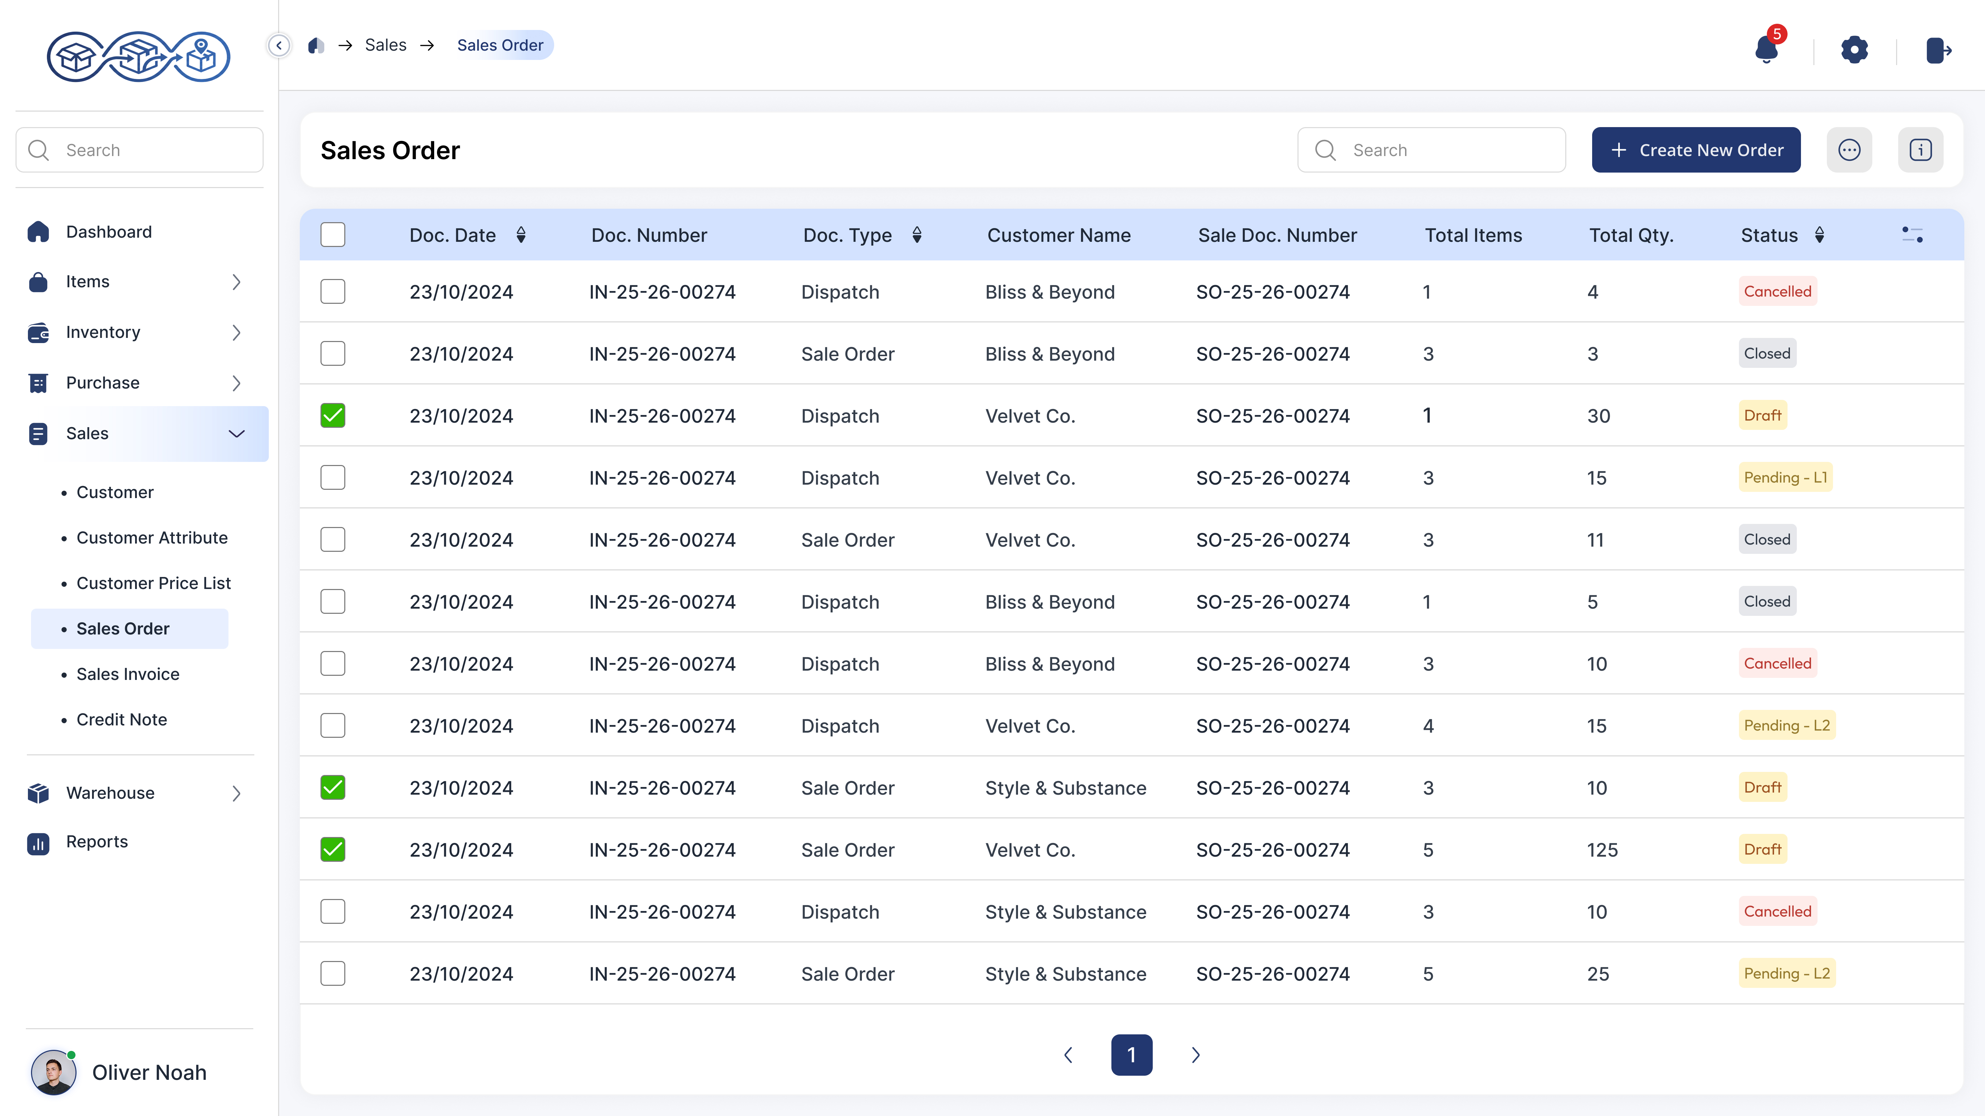Viewport: 1985px width, 1116px height.
Task: Open the notification bell with 5 alerts
Action: pos(1767,50)
